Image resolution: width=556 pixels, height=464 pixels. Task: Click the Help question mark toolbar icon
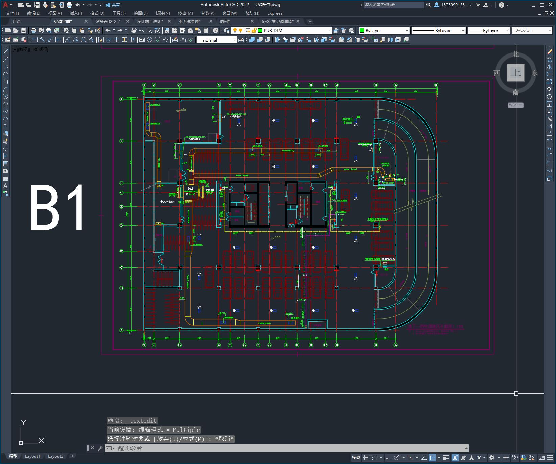click(216, 30)
